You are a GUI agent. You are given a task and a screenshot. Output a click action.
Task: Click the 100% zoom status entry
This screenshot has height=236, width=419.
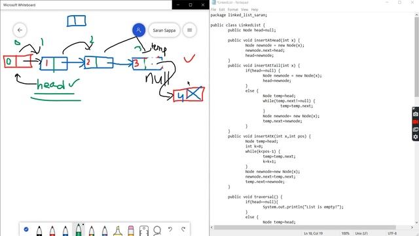click(345, 233)
